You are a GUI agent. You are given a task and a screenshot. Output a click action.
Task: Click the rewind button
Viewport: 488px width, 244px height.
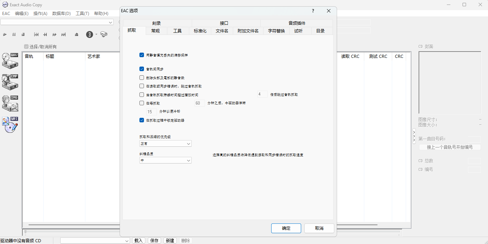point(45,35)
